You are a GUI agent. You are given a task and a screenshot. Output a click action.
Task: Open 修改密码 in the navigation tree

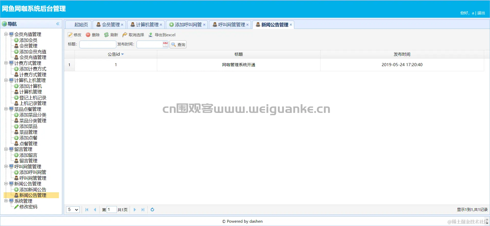tap(28, 207)
